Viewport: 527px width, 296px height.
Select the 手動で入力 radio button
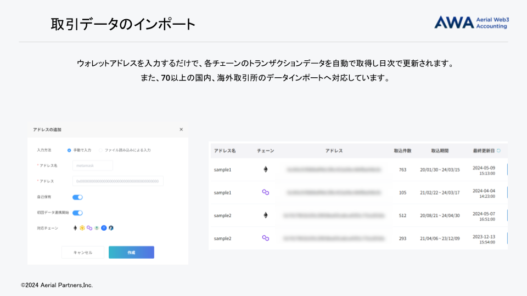pyautogui.click(x=69, y=150)
